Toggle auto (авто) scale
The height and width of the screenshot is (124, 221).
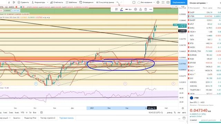pos(184,113)
